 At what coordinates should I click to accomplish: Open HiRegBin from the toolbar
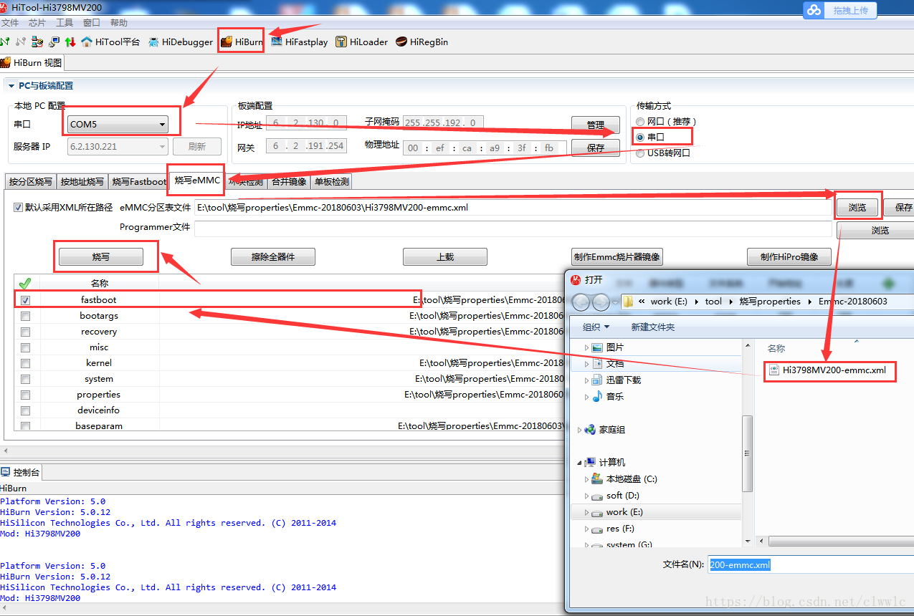[422, 42]
